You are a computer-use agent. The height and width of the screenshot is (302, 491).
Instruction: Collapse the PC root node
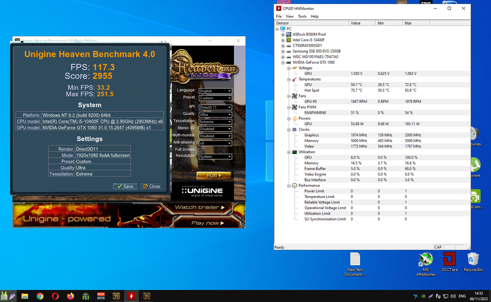pyautogui.click(x=277, y=29)
